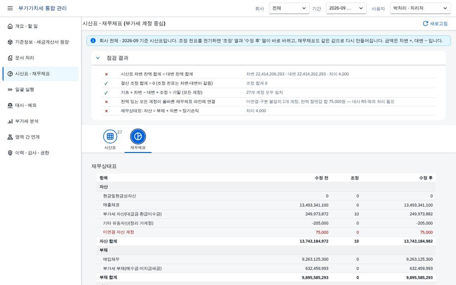This screenshot has height=285, width=456.
Task: Click the scales icon beside 대사 · 예외
Action: pyautogui.click(x=10, y=106)
